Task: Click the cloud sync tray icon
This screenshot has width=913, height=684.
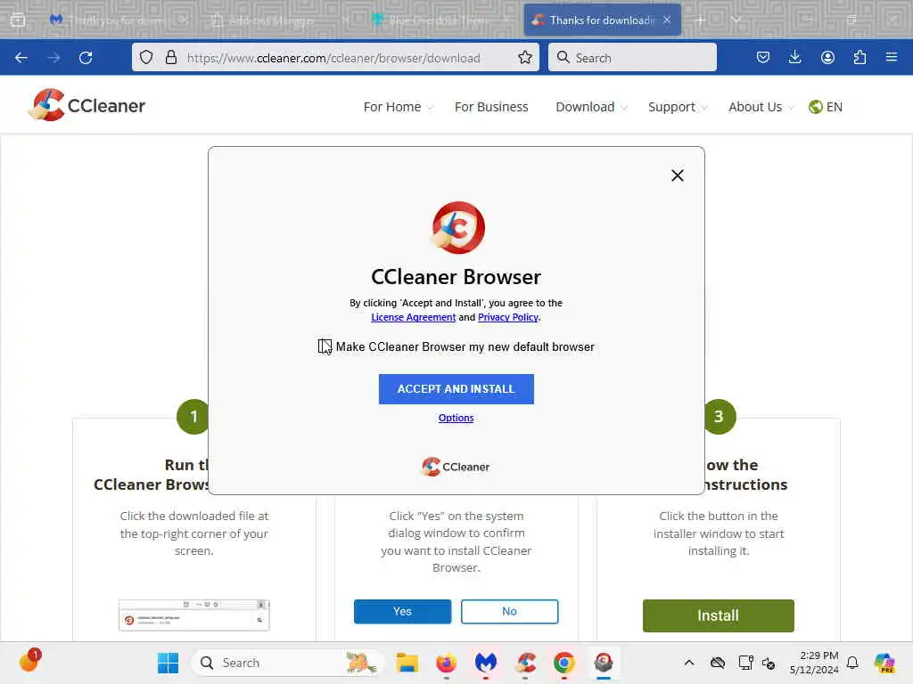Action: (x=718, y=663)
